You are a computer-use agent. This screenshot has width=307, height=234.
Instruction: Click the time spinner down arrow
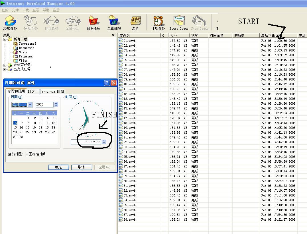(x=104, y=143)
